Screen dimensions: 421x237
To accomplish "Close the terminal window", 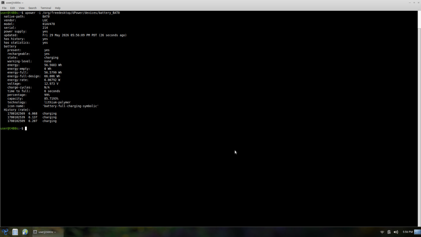I will 418,3.
